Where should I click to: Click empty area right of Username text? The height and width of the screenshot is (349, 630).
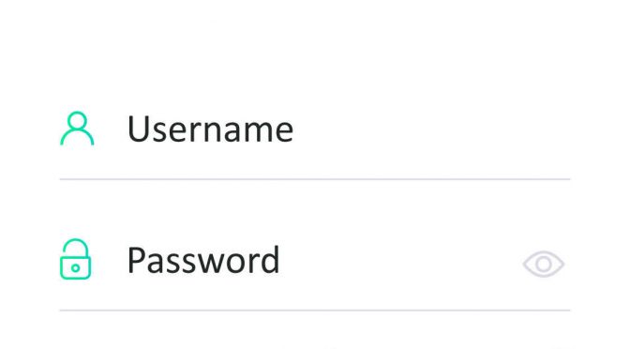tap(432, 129)
